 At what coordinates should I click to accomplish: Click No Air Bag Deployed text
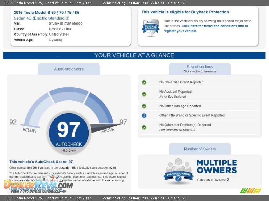[x=173, y=97]
